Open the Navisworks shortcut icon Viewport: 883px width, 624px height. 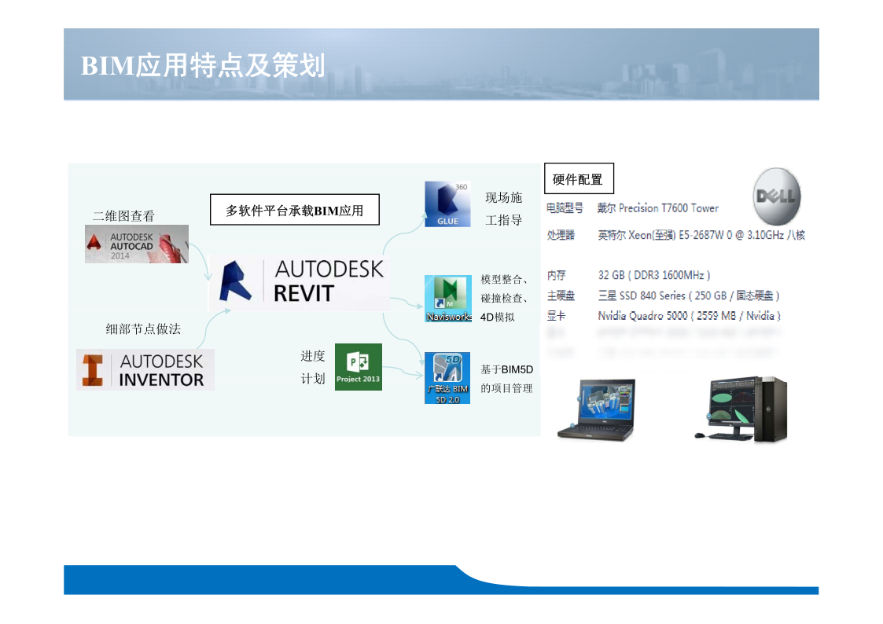448,299
